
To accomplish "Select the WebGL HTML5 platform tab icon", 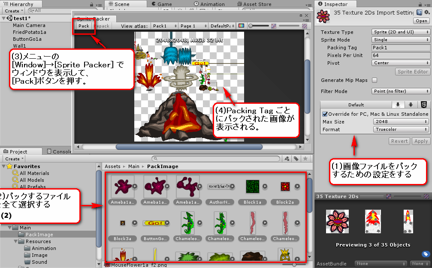I will click(x=424, y=105).
